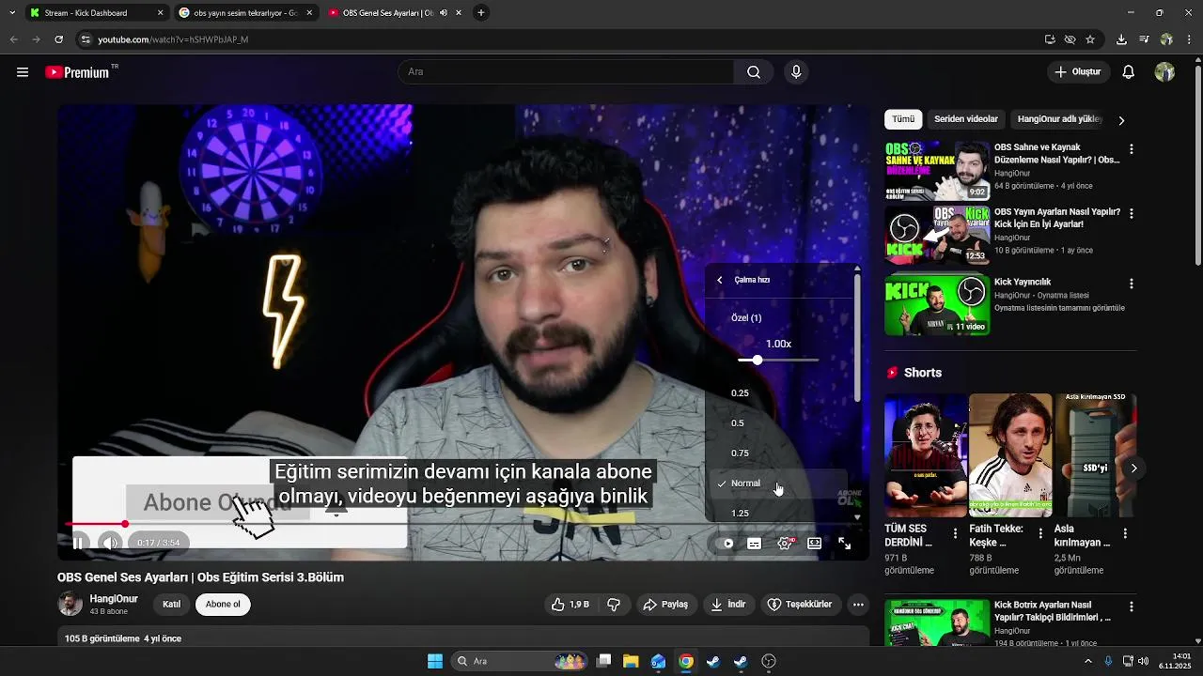Click the speed menu scrollbar

point(857,338)
